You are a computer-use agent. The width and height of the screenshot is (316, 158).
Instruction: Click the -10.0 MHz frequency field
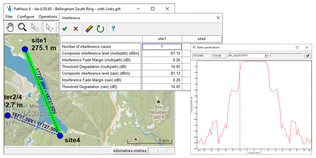(x=201, y=56)
